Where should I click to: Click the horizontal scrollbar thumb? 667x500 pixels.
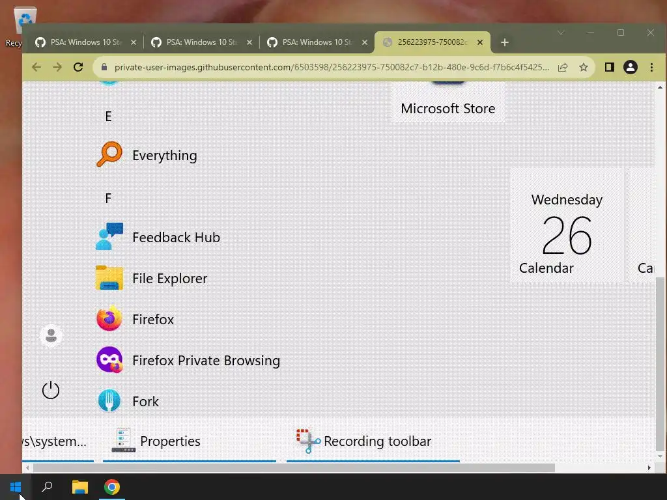tap(294, 467)
